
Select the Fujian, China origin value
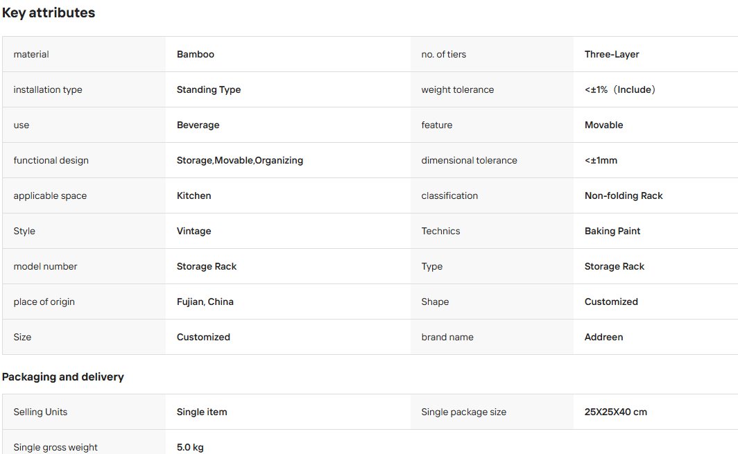(x=205, y=302)
